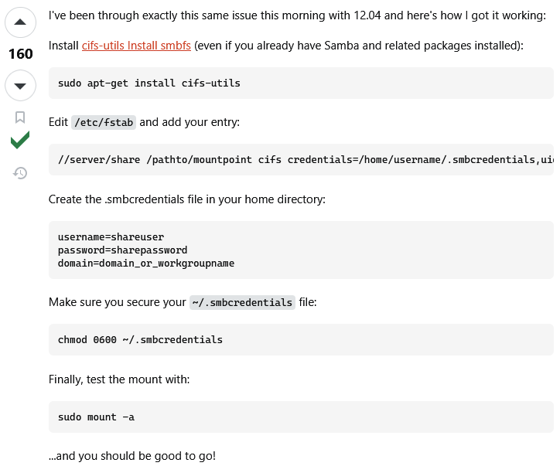This screenshot has width=560, height=466.
Task: Show the answer's activity history
Action: tap(20, 173)
